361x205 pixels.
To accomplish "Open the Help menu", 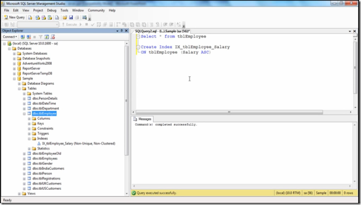I will [112, 10].
